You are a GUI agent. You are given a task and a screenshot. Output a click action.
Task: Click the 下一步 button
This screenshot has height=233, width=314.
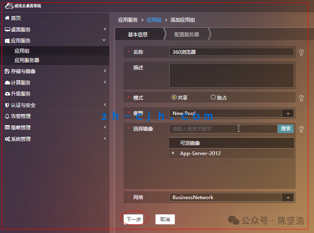click(x=134, y=220)
